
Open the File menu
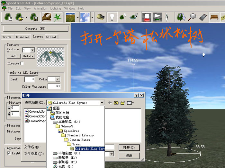click(x=10, y=8)
